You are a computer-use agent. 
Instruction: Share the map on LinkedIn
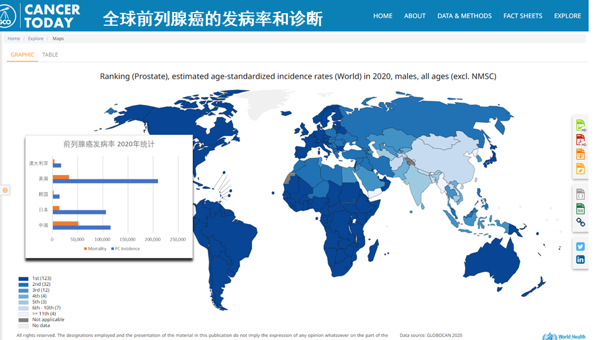pyautogui.click(x=580, y=259)
